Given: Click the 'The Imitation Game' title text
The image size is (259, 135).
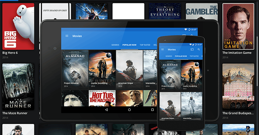Looking at the screenshot, I should (x=237, y=53).
